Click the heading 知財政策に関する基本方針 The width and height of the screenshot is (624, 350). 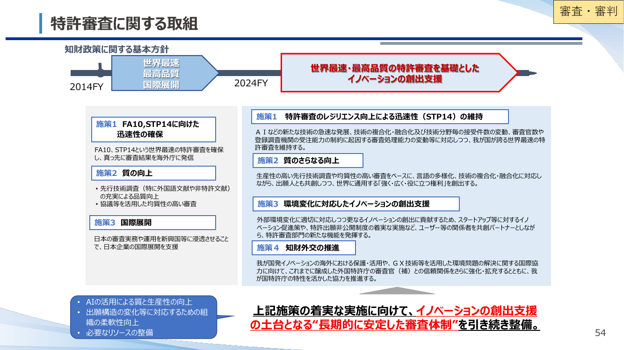click(x=116, y=49)
